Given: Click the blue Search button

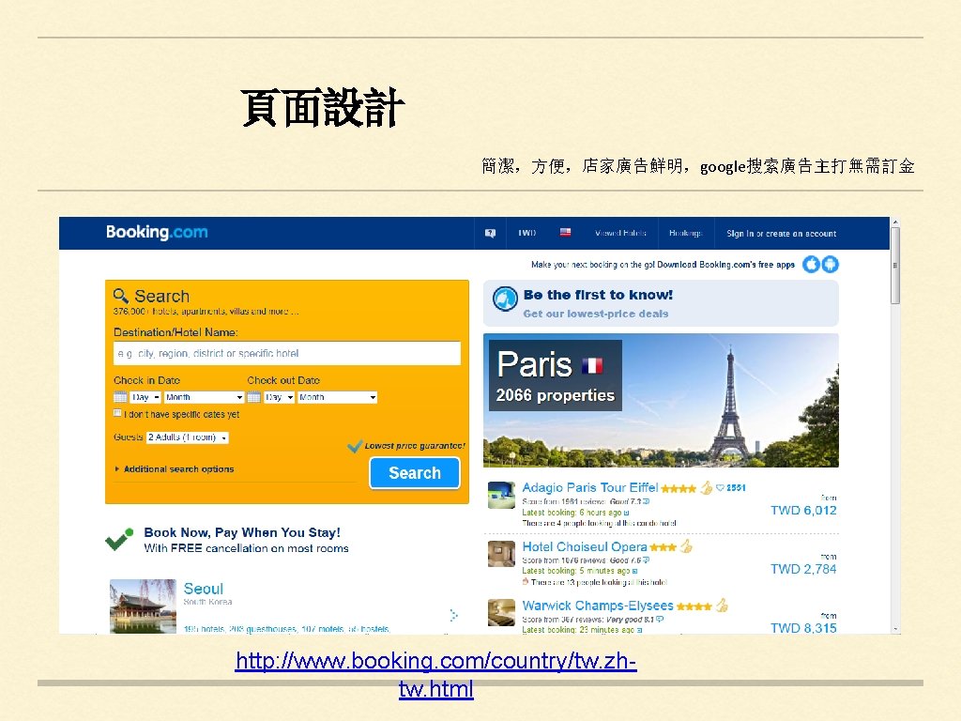Looking at the screenshot, I should tap(415, 473).
